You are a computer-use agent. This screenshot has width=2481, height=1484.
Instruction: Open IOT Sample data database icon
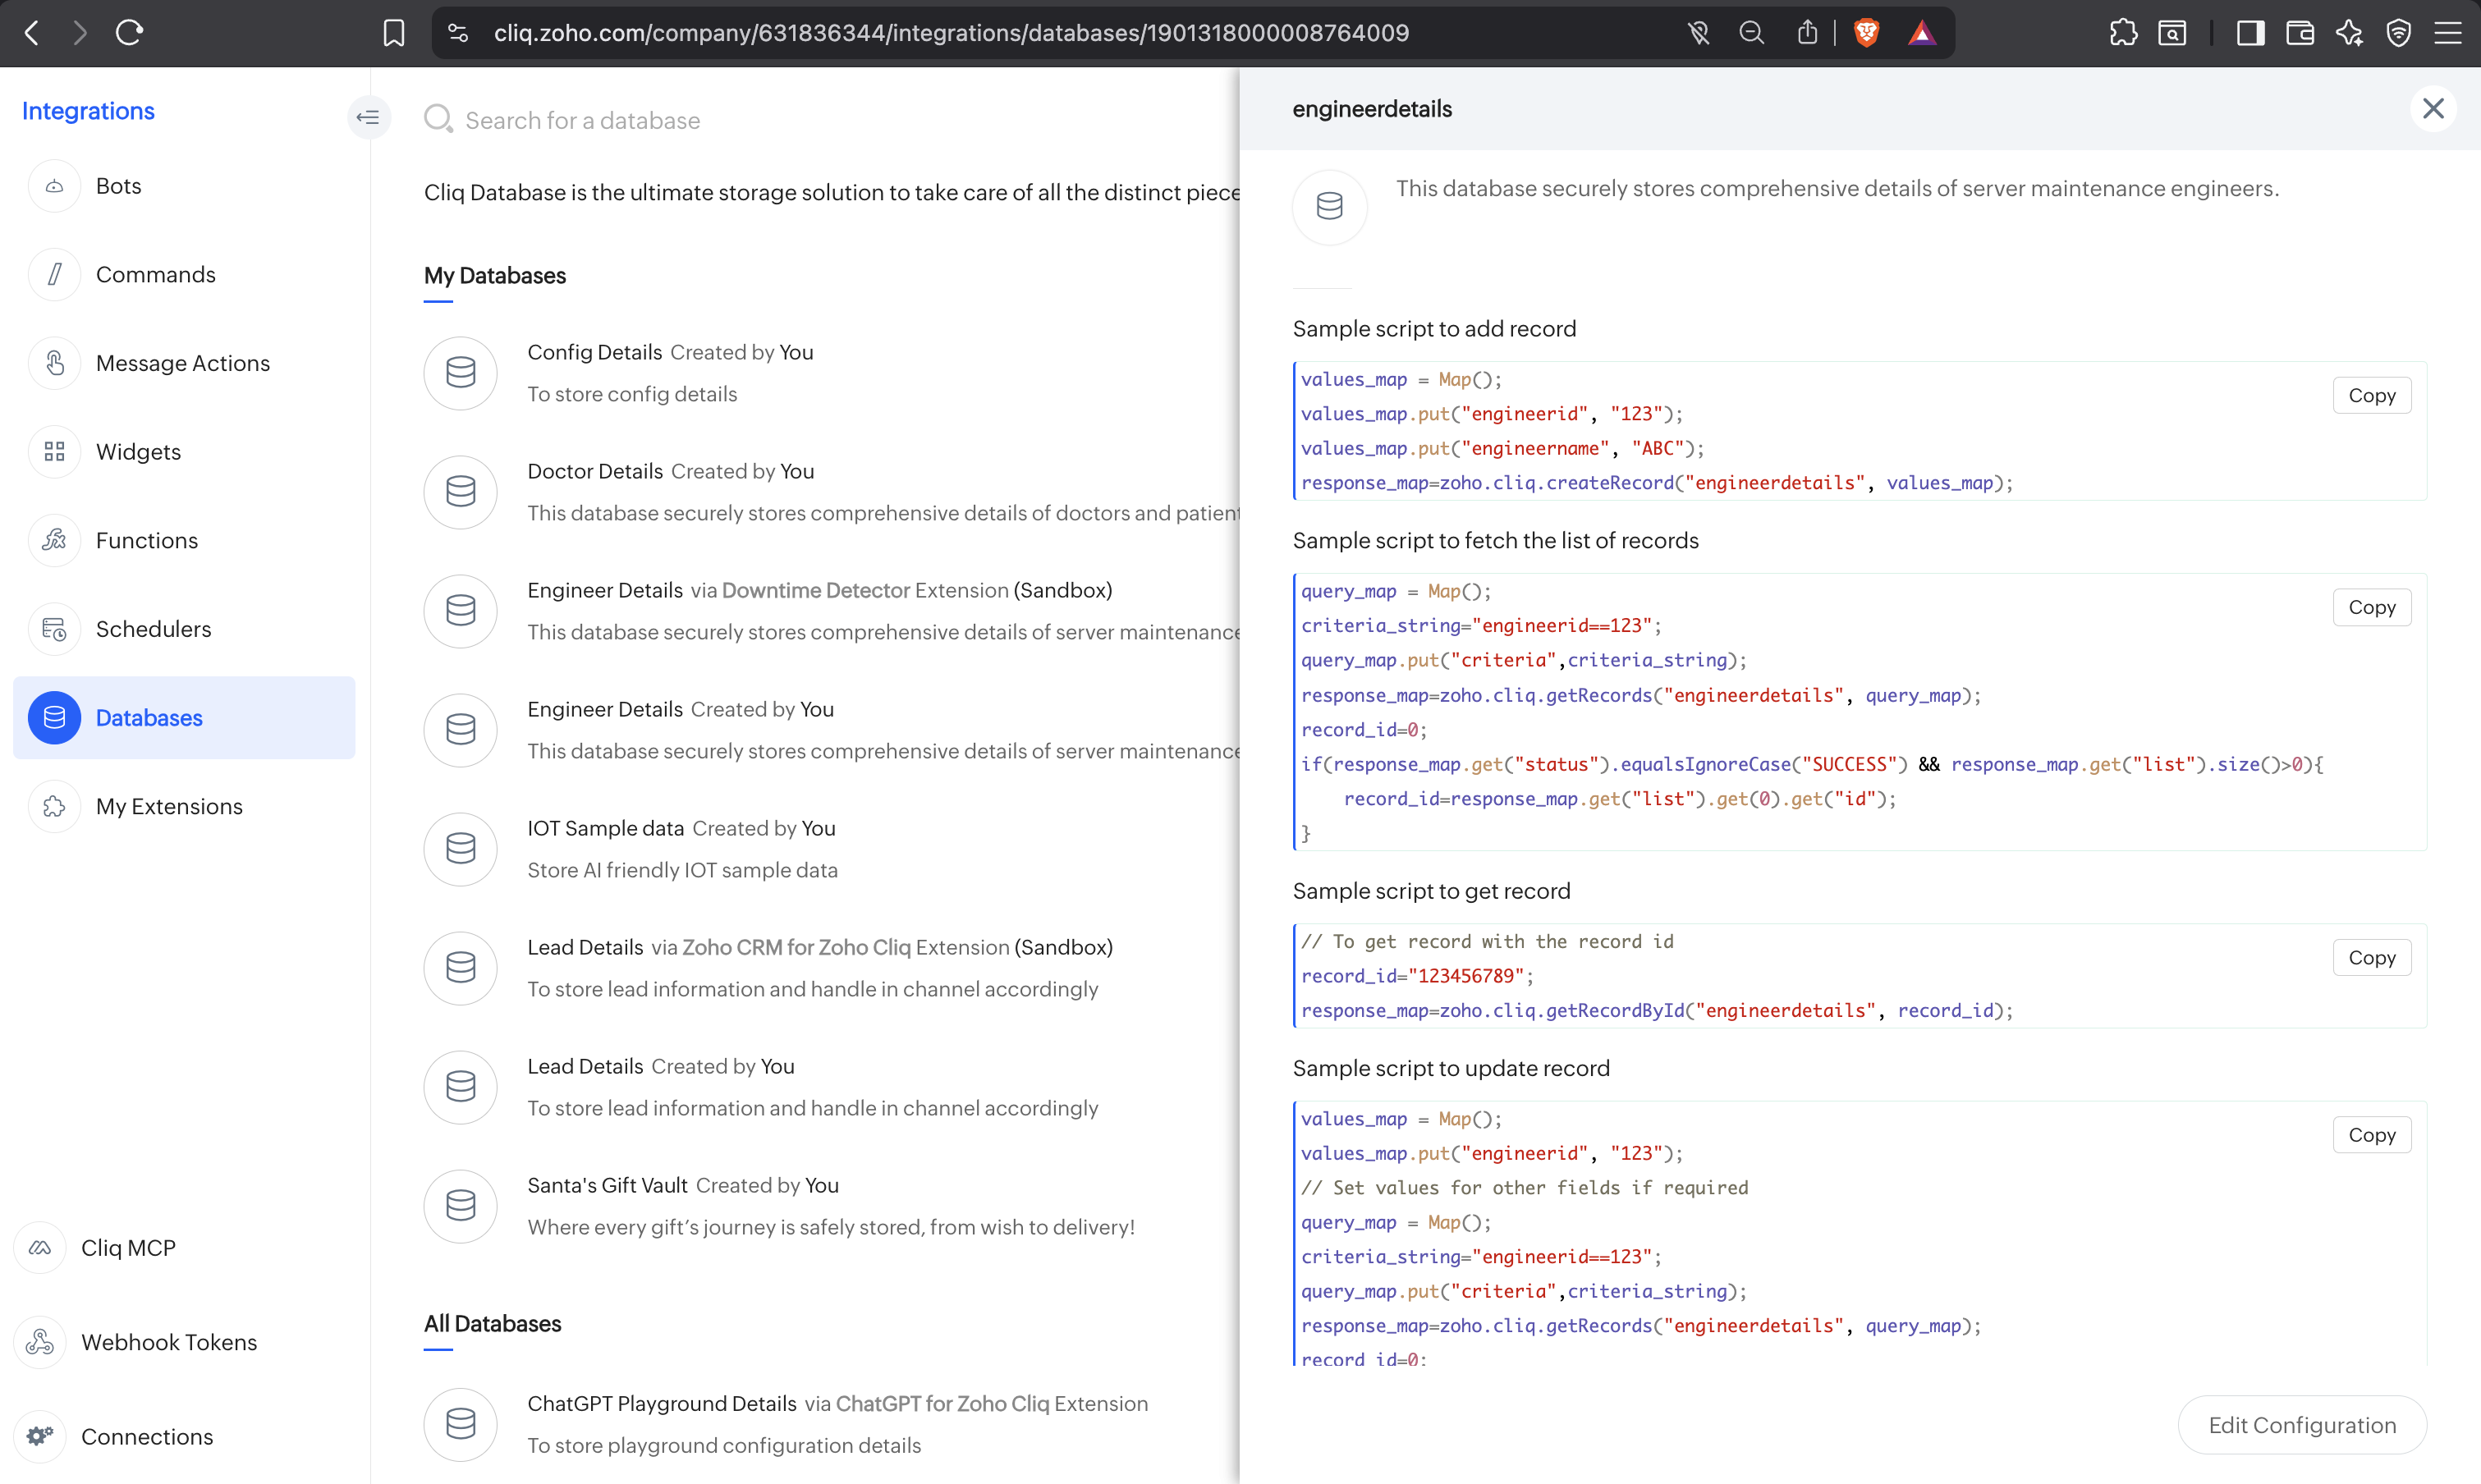[461, 848]
